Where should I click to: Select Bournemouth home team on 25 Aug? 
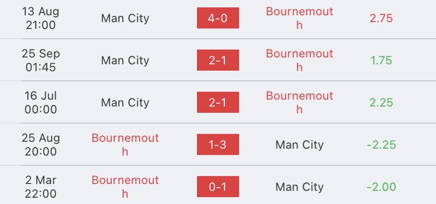click(125, 144)
